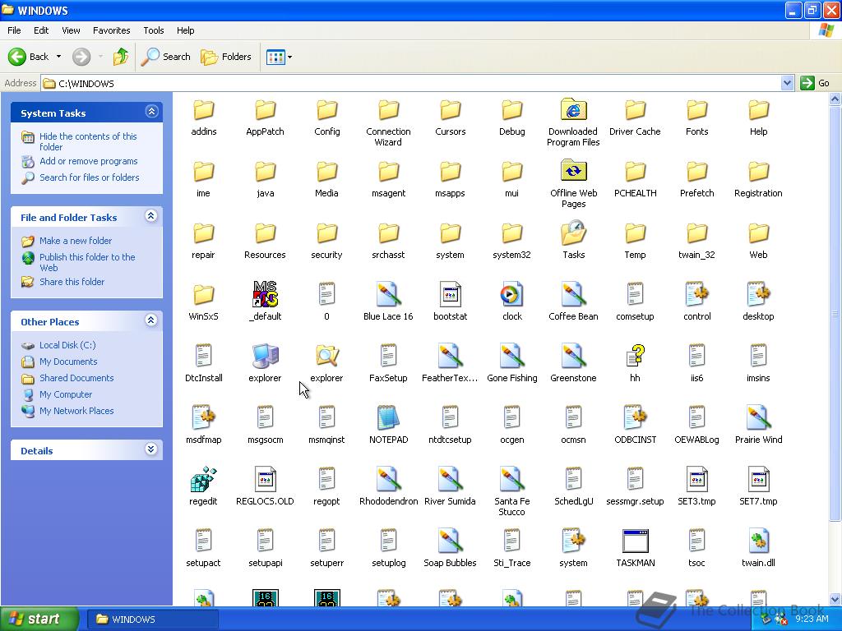Click the vertical scrollbar down arrow
Image resolution: width=842 pixels, height=631 pixels.
[x=835, y=599]
